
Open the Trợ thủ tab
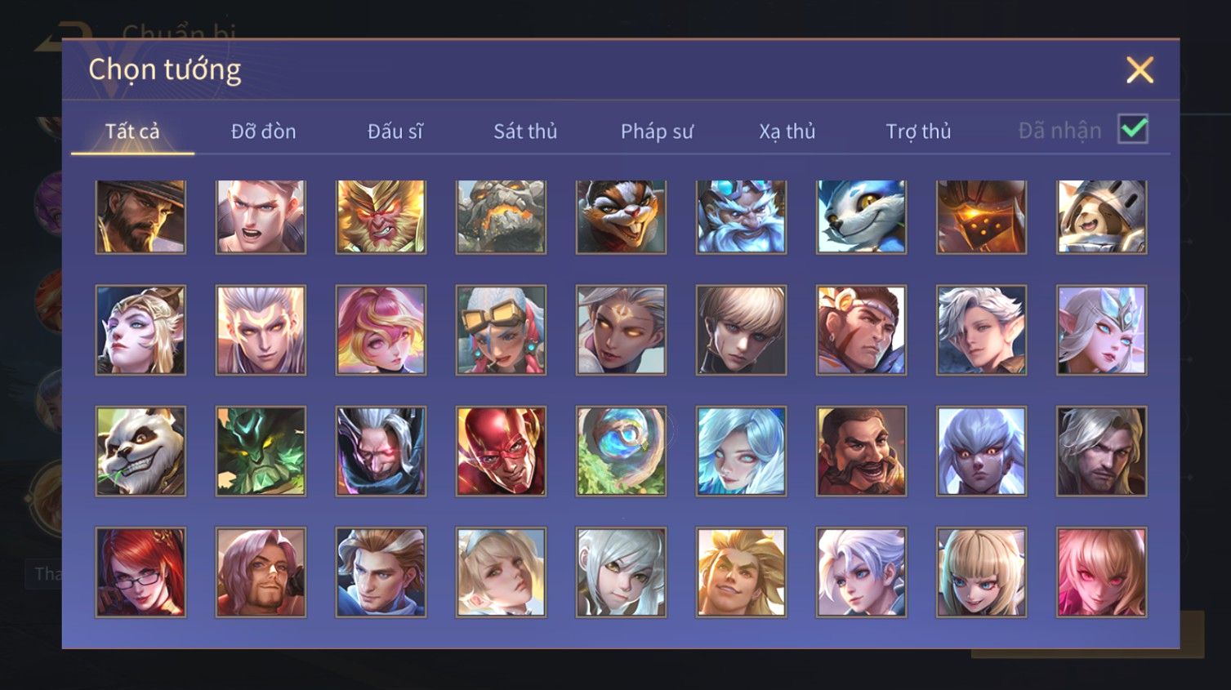point(919,131)
